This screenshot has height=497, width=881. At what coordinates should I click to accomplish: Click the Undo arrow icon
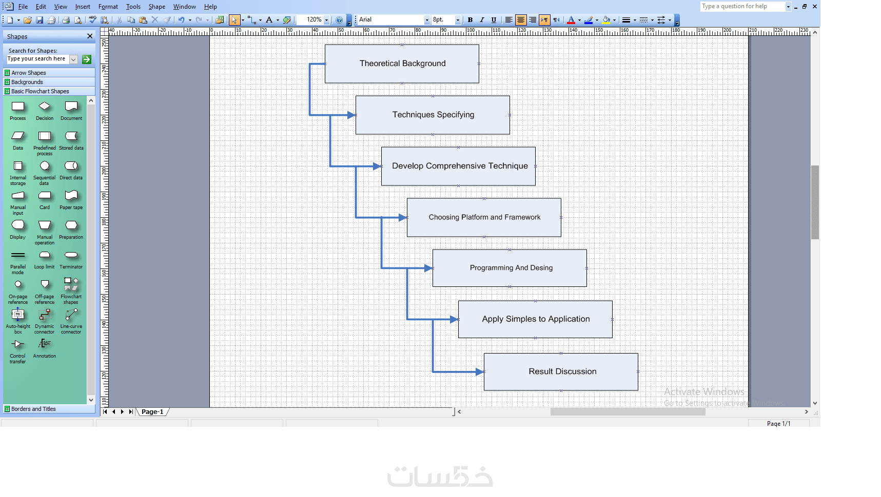point(181,20)
